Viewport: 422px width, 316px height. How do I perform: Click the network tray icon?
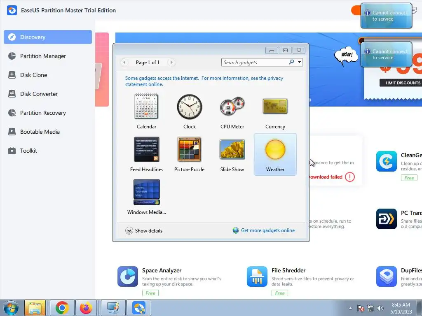[x=370, y=308]
